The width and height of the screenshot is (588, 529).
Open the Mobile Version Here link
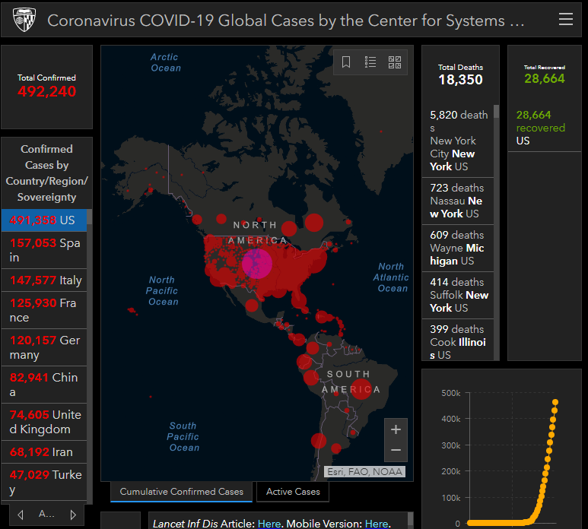coord(377,524)
